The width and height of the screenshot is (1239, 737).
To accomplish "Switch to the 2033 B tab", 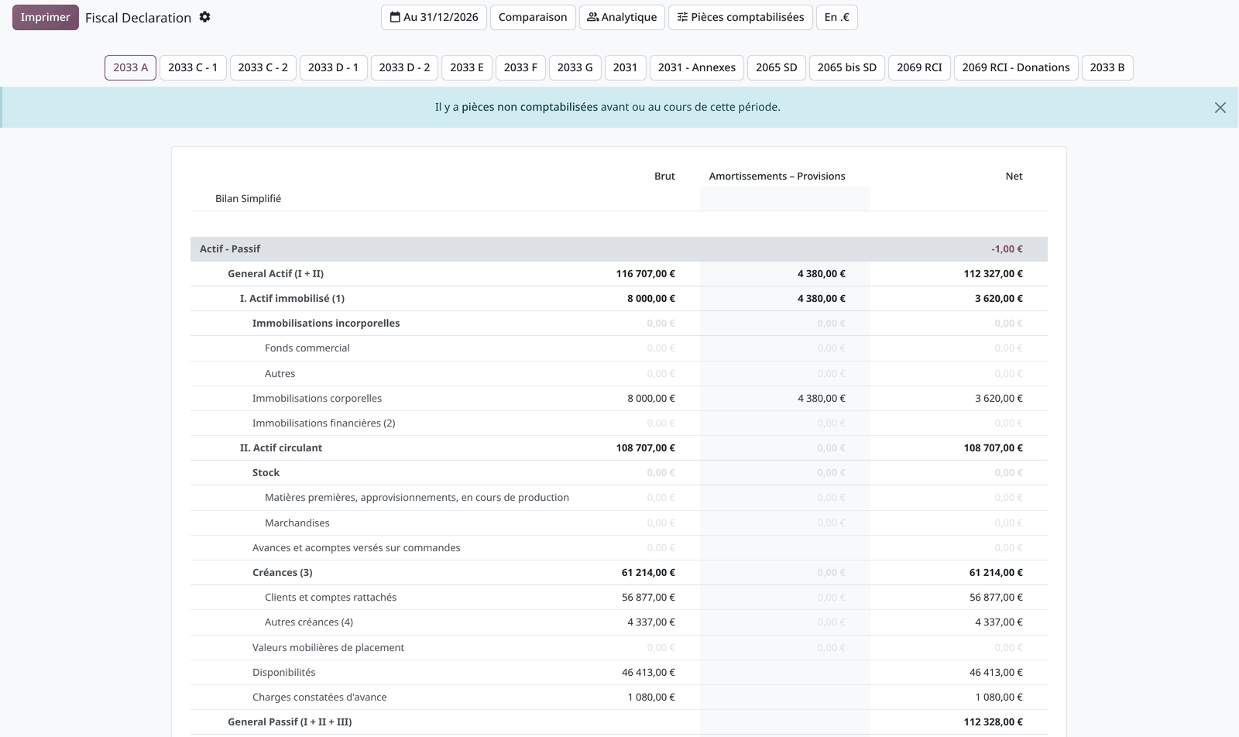I will click(1107, 67).
